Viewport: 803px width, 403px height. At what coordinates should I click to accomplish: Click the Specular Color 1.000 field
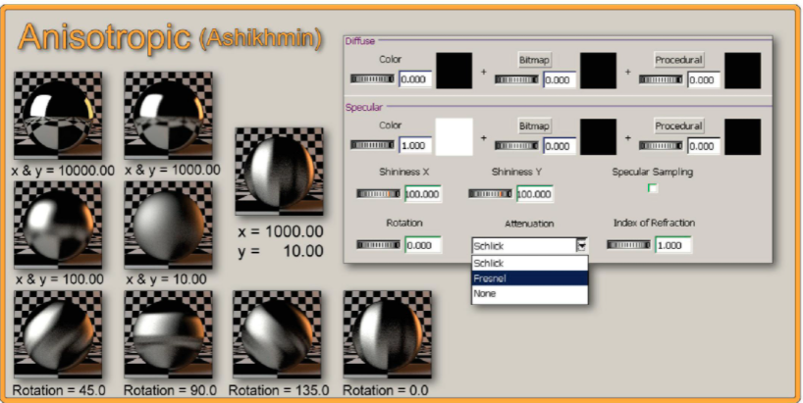coord(415,146)
